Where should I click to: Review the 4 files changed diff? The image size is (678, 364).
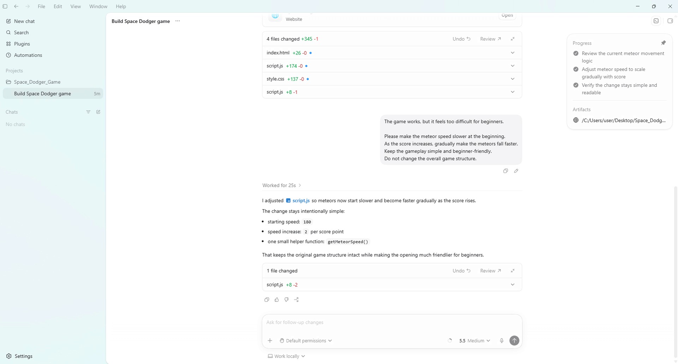click(x=490, y=39)
